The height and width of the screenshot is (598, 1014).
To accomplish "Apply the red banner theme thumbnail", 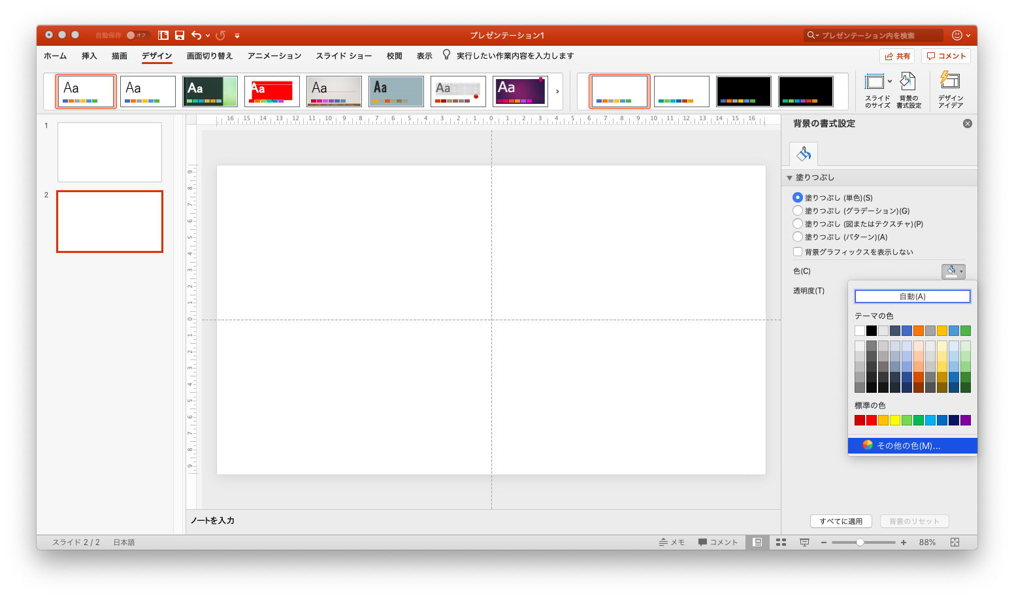I will tap(272, 91).
